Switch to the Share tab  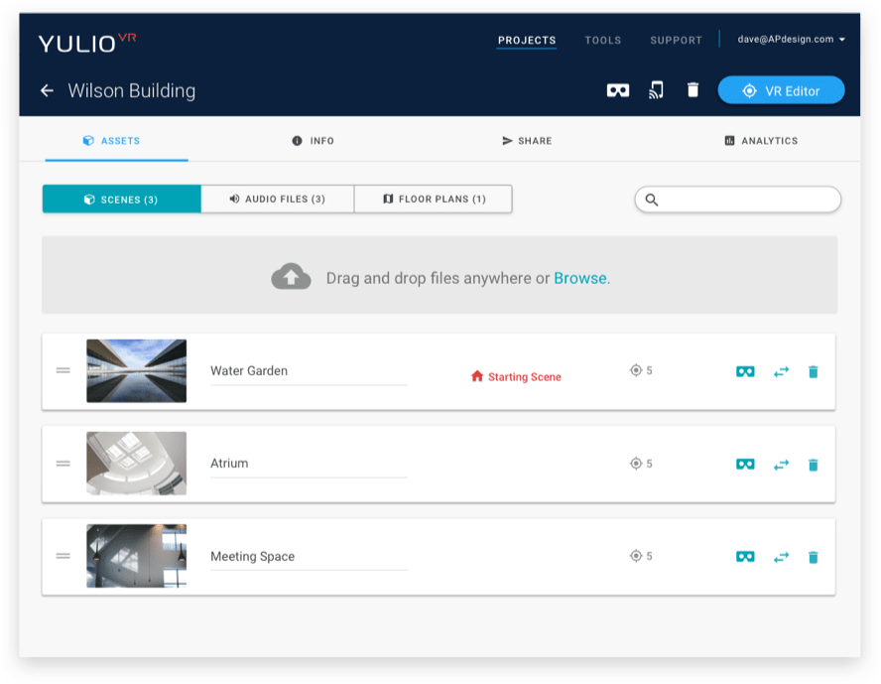(527, 141)
